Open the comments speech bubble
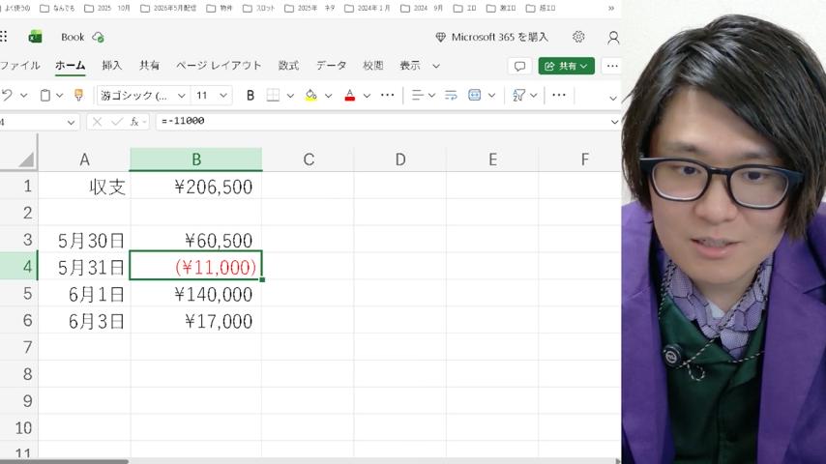Screen dimensions: 826x464 tap(519, 66)
